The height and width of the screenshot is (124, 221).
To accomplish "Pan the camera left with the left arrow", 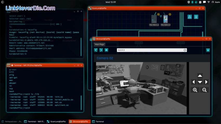I will 193,82.
